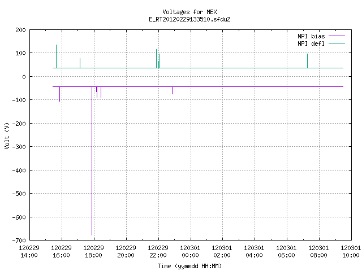Screen dimensions: 362x271
Task: Click the x-axis label 120229 18:00
Action: 93,252
